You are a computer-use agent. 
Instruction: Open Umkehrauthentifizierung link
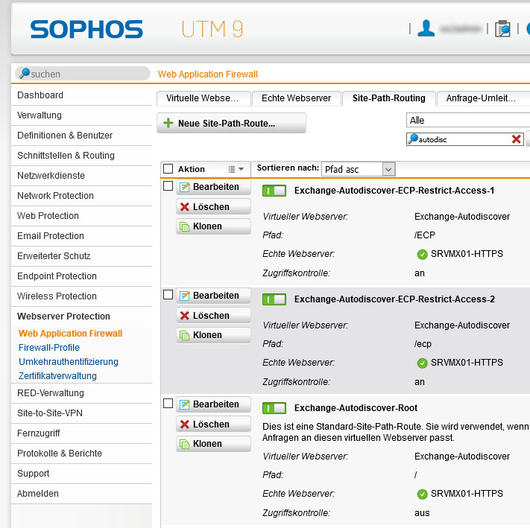point(69,362)
